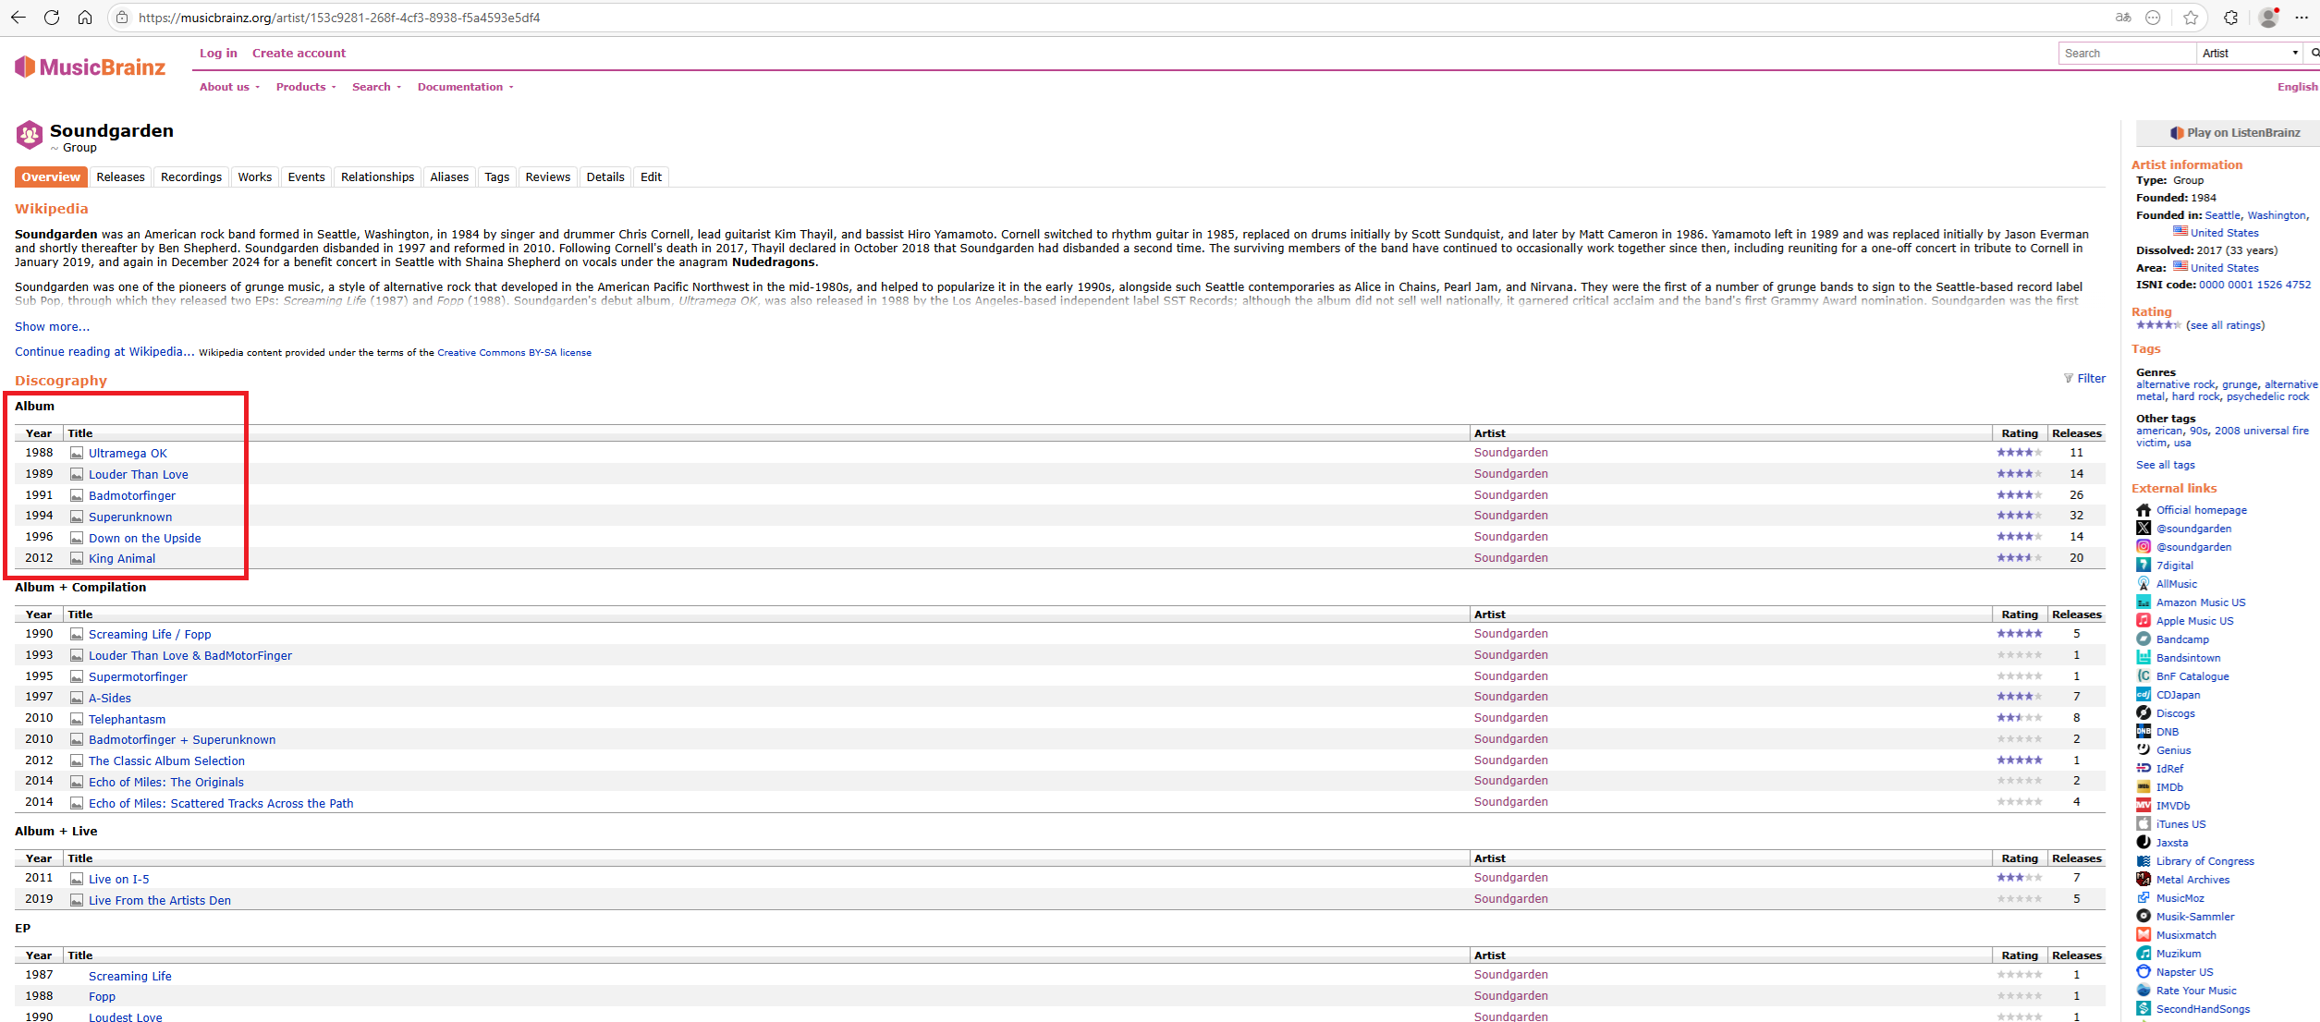Screen dimensions: 2320x1022
Task: Switch to the Releases tab
Action: pyautogui.click(x=120, y=177)
